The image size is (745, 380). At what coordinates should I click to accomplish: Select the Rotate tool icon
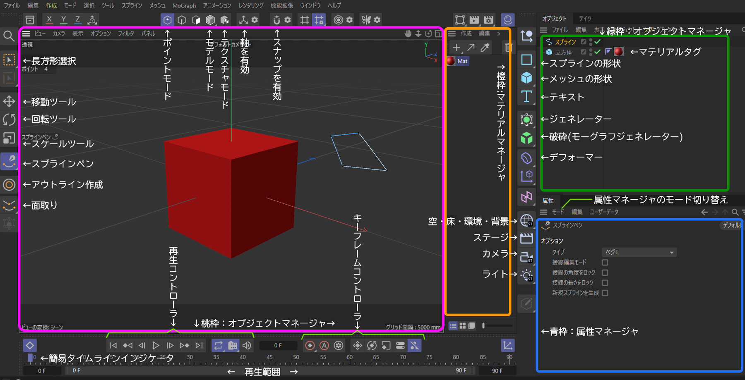coord(9,119)
